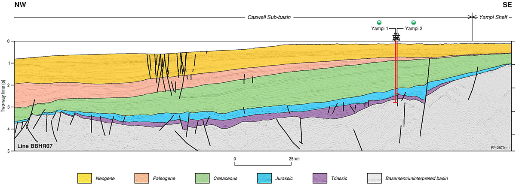Viewport: 516px width, 184px height.
Task: Select the Yampi 1 well label
Action: pos(380,28)
